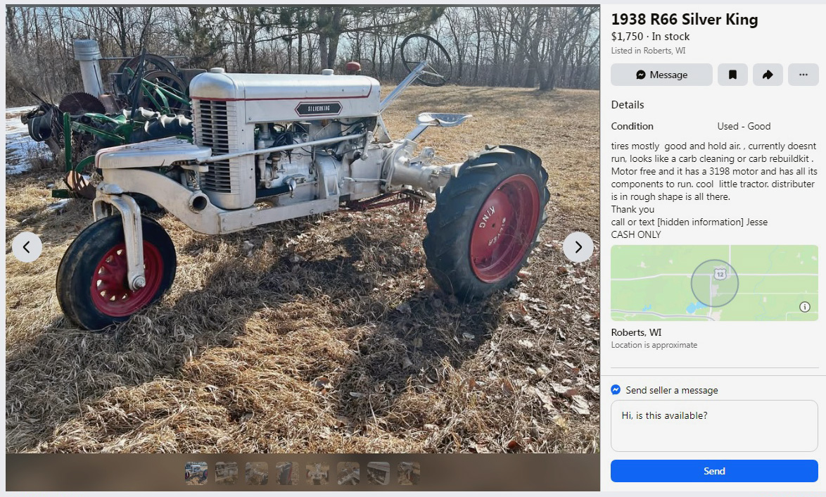Select the fourth photo thumbnail

(287, 473)
